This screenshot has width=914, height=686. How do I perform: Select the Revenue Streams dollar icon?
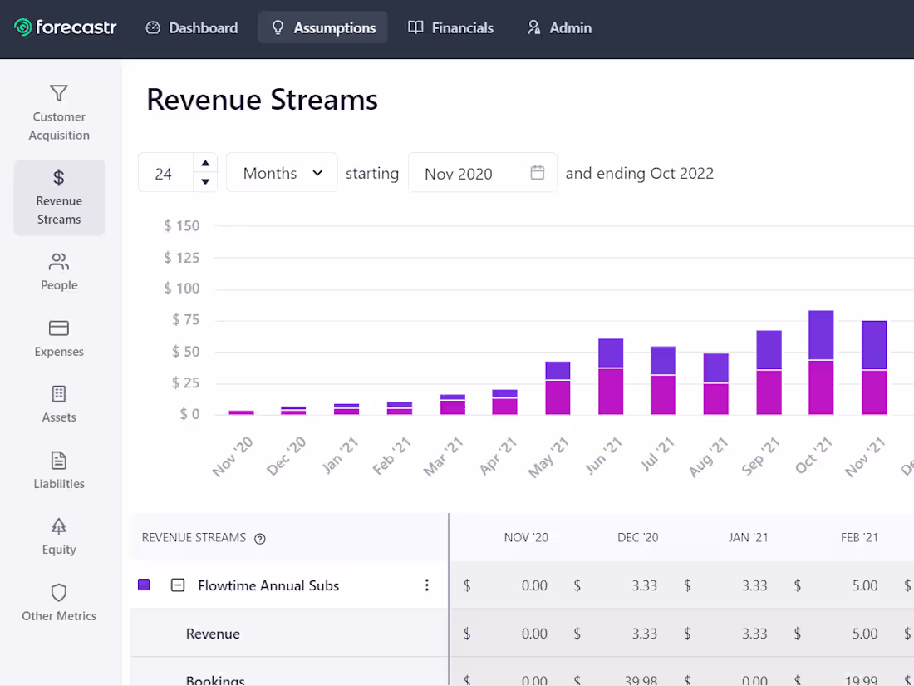pyautogui.click(x=59, y=177)
